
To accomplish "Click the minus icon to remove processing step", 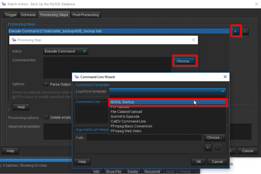I will click(245, 32).
